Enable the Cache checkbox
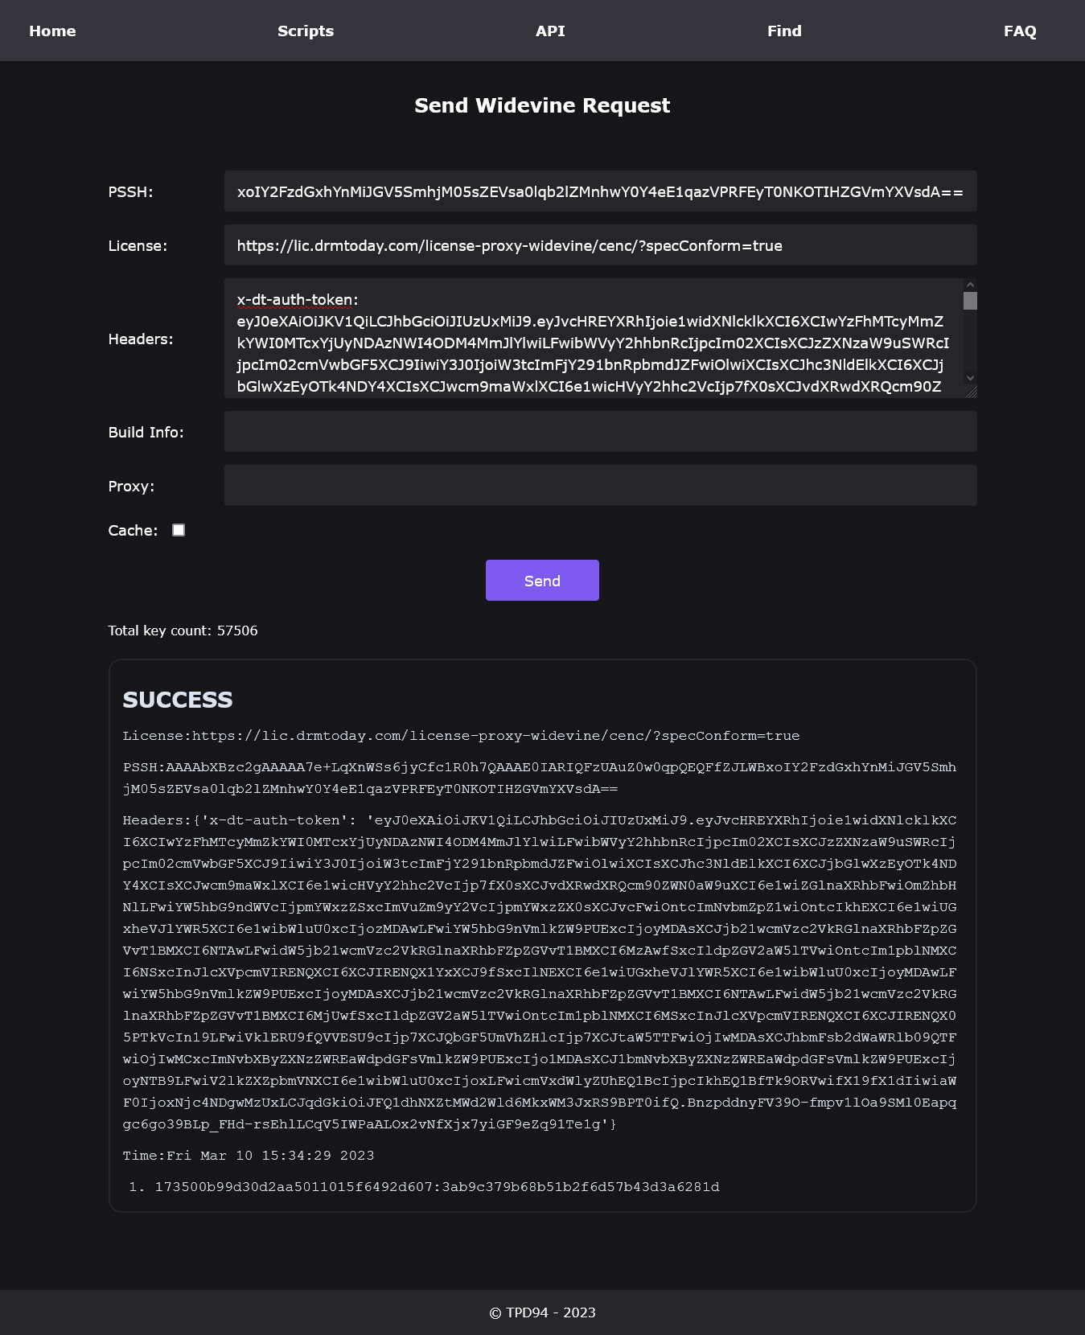 point(179,530)
